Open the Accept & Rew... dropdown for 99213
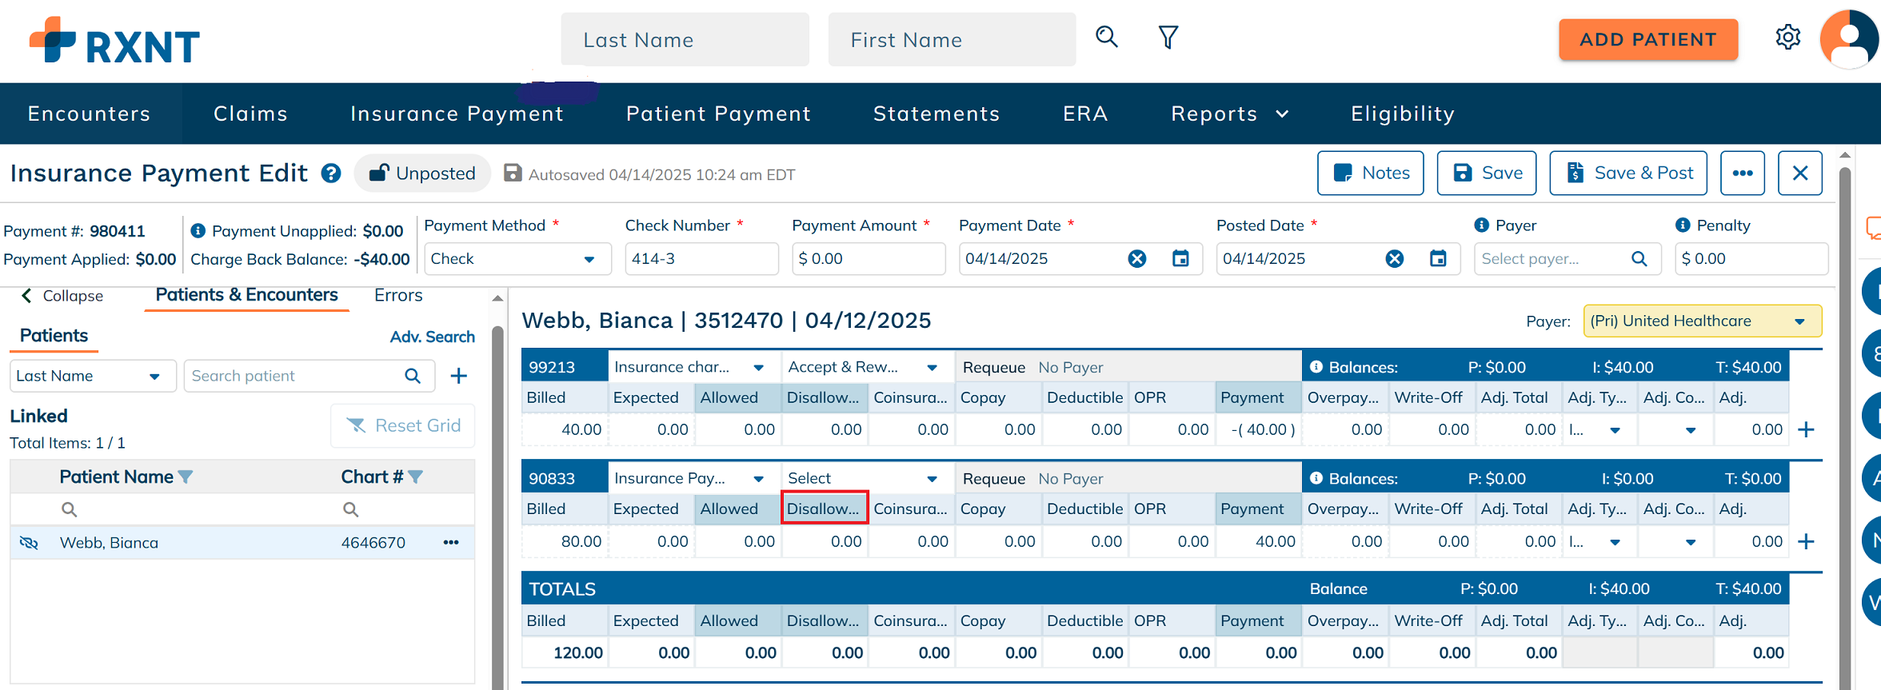This screenshot has height=690, width=1881. [x=867, y=367]
